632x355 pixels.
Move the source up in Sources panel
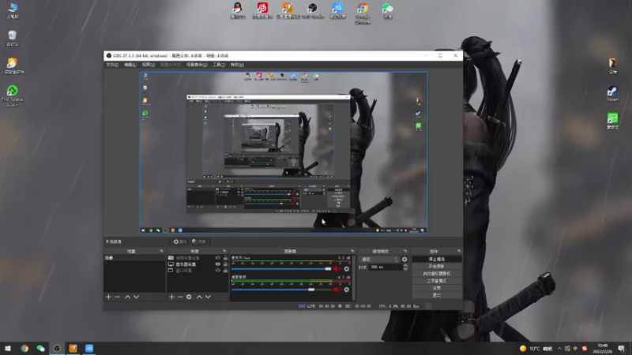[x=199, y=297]
